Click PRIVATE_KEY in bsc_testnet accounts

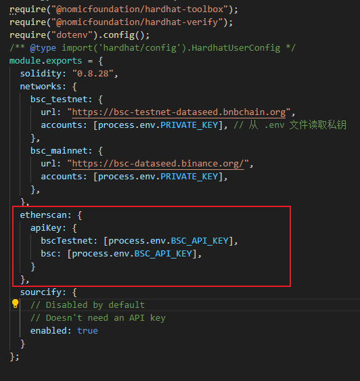coord(189,125)
